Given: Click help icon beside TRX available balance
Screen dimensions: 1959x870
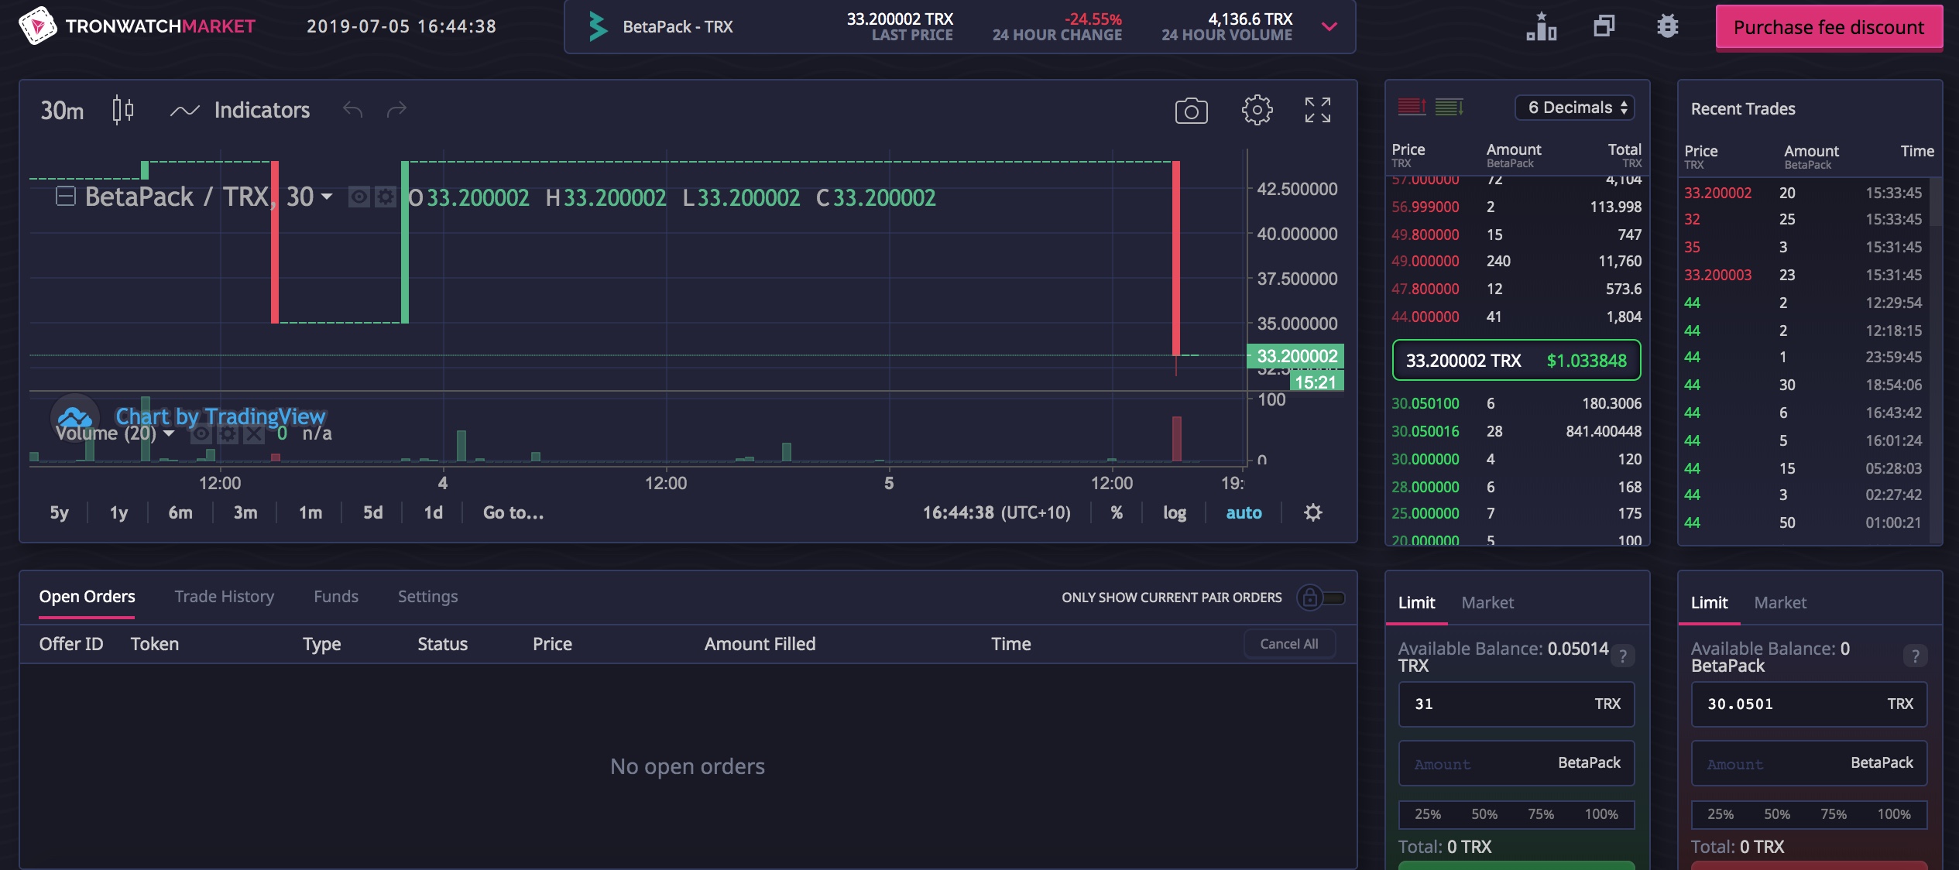Looking at the screenshot, I should pos(1623,656).
